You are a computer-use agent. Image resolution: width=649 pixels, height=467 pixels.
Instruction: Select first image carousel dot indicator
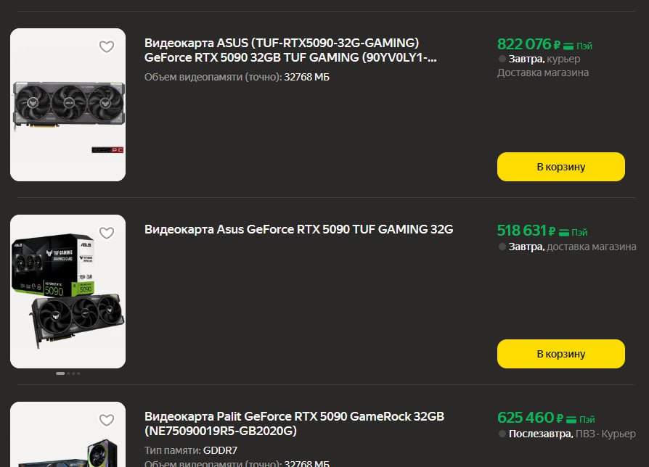coord(60,373)
